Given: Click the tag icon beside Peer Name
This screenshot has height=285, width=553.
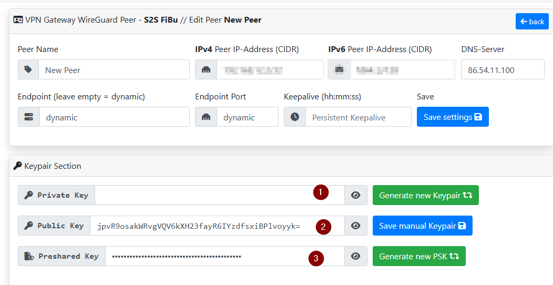Looking at the screenshot, I should 28,69.
